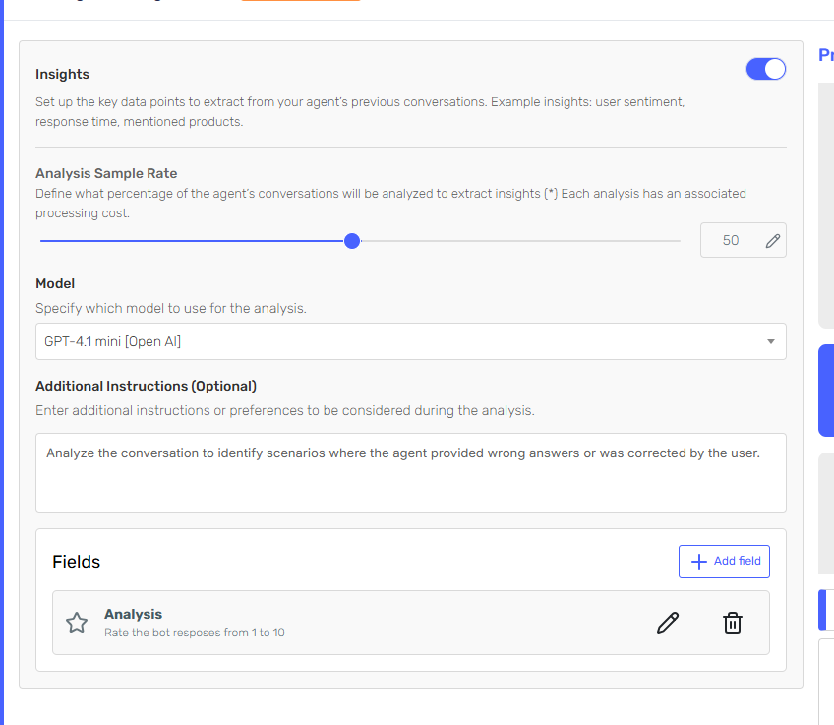
Task: Click inside the Additional Instructions text area
Action: [410, 472]
